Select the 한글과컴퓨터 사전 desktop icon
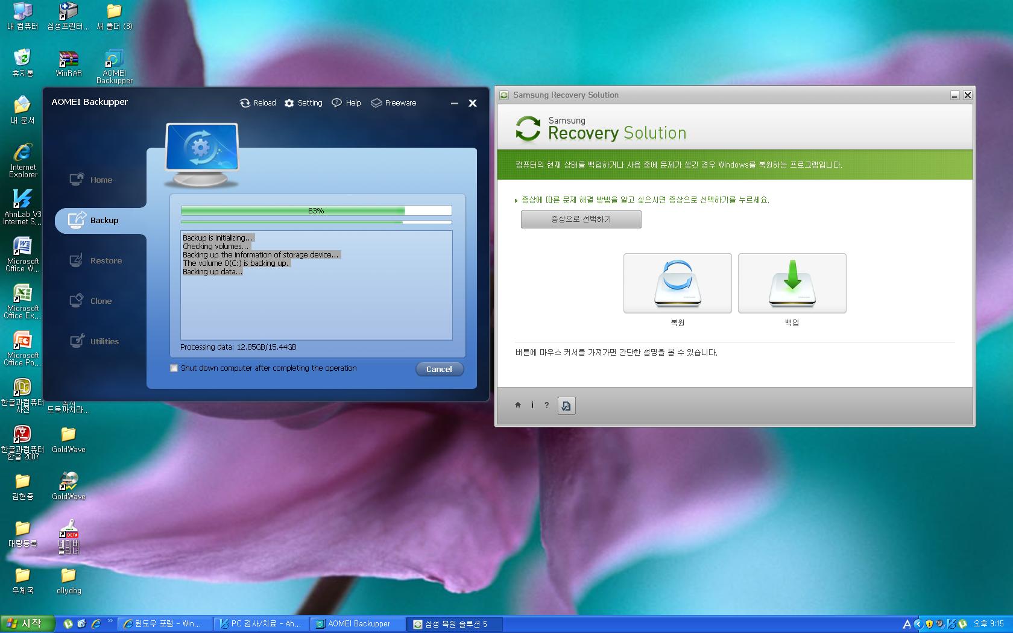Image resolution: width=1013 pixels, height=633 pixels. pos(23,395)
